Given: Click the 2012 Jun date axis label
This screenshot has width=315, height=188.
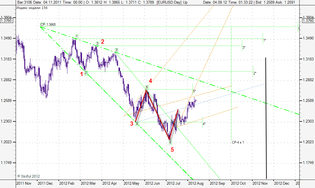Looking at the screenshot, I should [152, 184].
